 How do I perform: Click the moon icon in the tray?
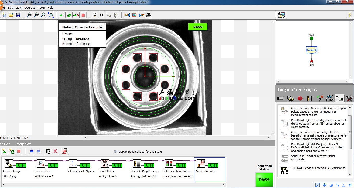point(331,185)
